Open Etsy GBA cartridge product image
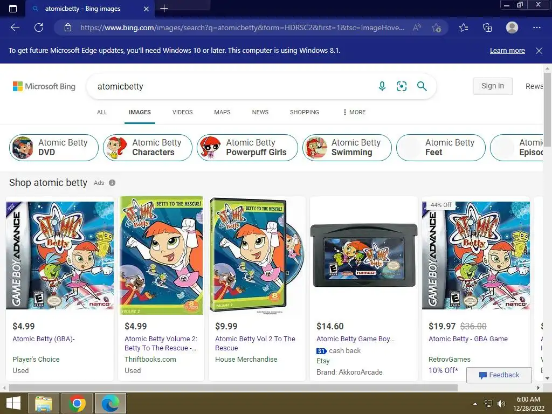The height and width of the screenshot is (414, 552). pos(364,255)
